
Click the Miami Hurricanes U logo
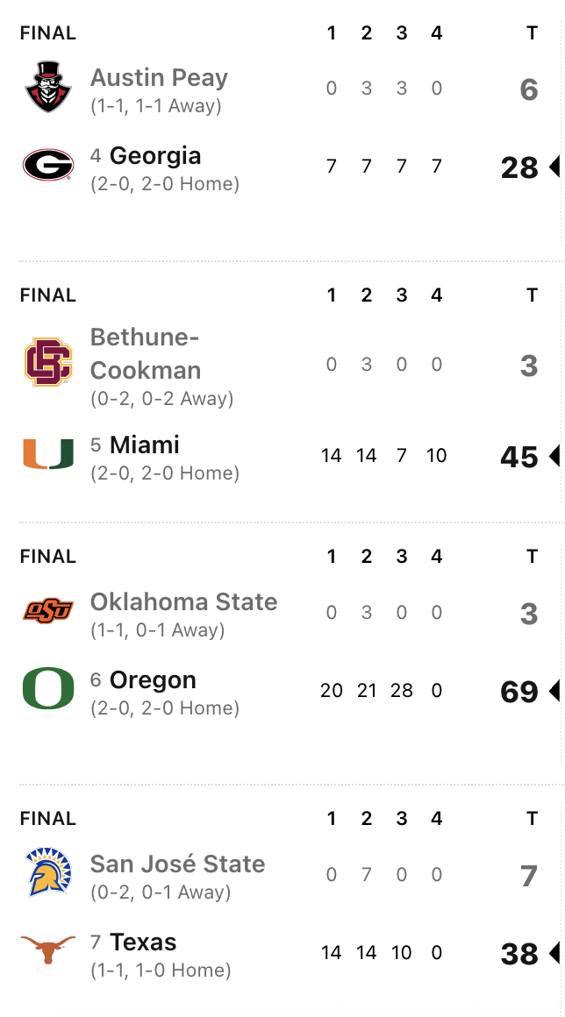pos(48,454)
